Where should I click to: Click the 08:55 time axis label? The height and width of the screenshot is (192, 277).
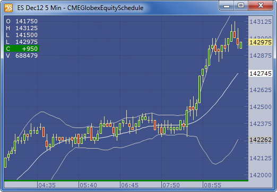tap(212, 185)
